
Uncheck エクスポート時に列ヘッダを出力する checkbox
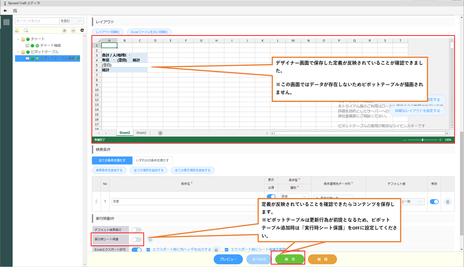click(148, 249)
